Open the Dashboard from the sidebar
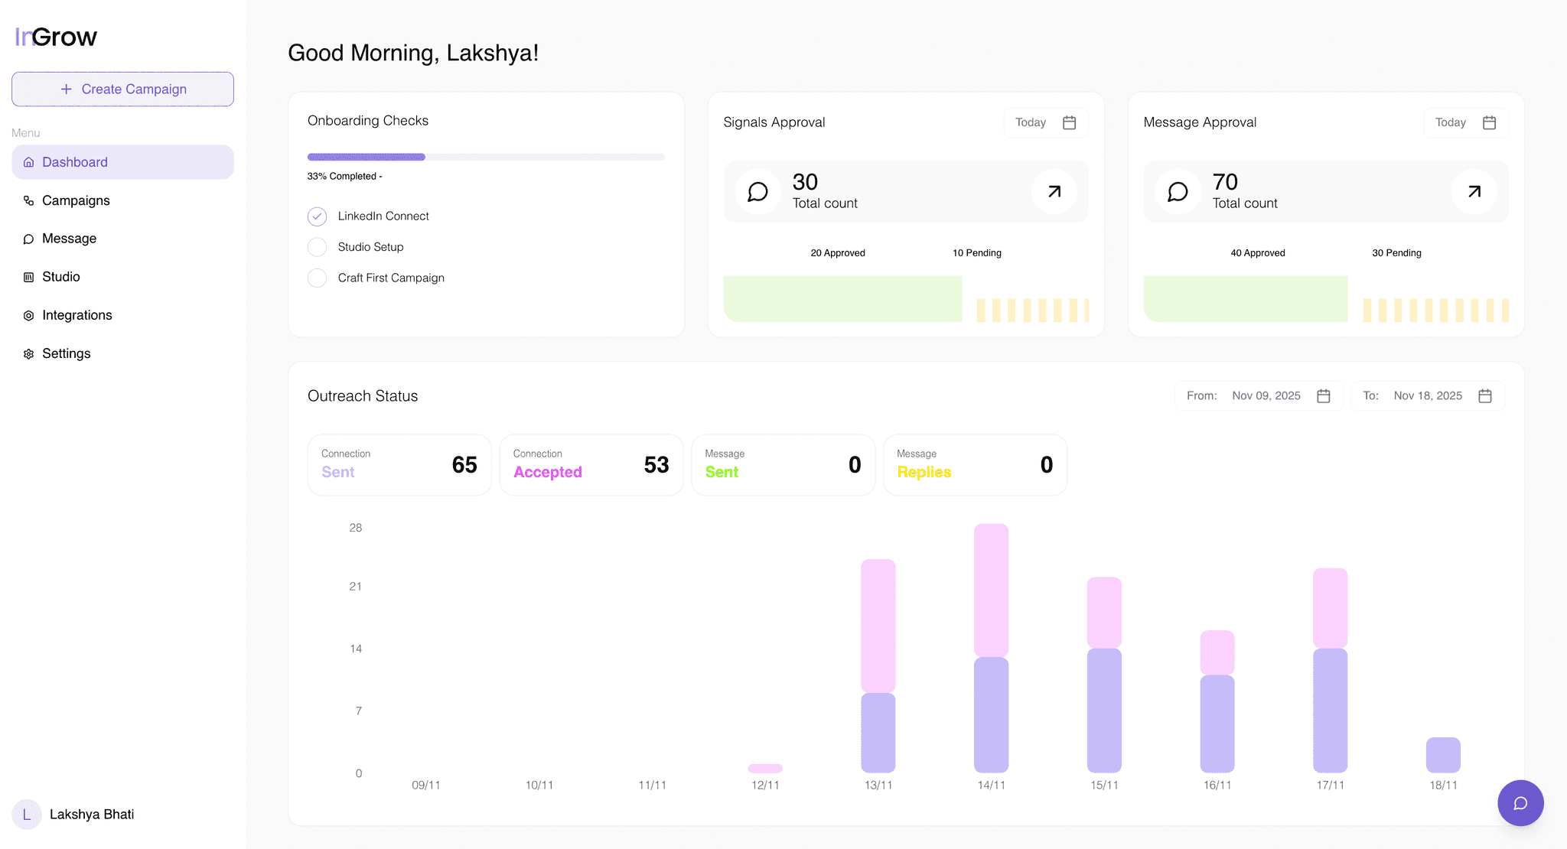The width and height of the screenshot is (1567, 849). pyautogui.click(x=74, y=161)
